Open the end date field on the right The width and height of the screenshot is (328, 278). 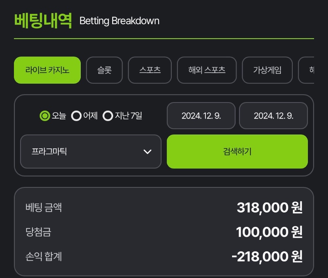[x=273, y=116]
